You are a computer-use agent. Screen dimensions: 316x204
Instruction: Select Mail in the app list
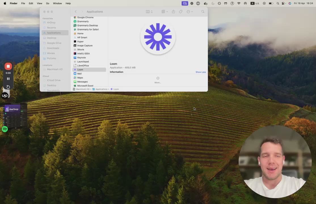coord(89,74)
